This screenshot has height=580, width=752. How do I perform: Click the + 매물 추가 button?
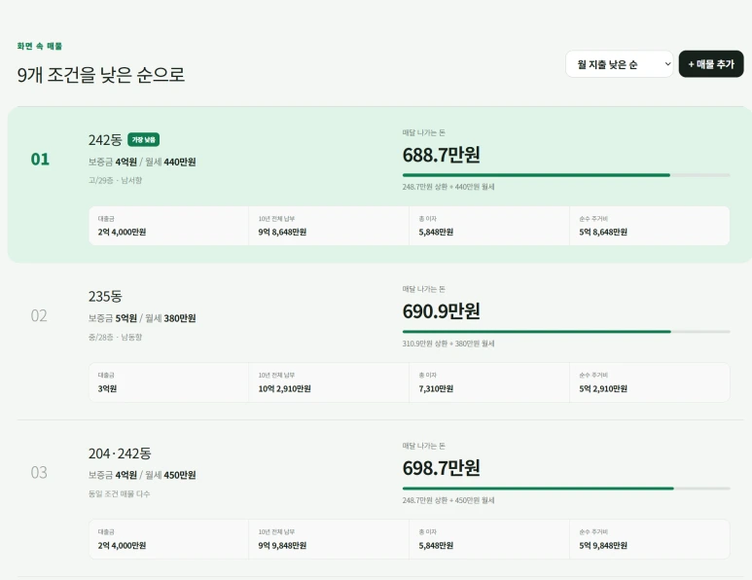point(711,64)
